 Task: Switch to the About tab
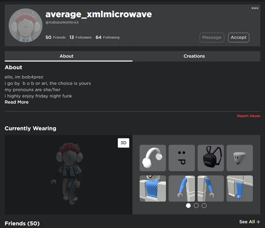69,56
